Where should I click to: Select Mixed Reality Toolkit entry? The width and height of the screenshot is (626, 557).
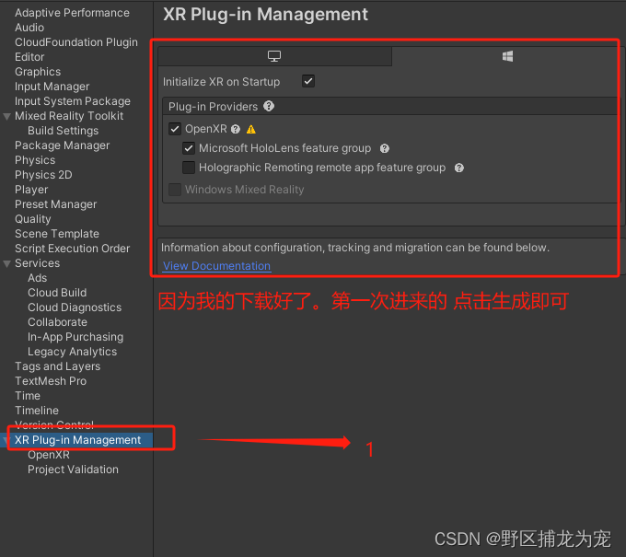[69, 116]
